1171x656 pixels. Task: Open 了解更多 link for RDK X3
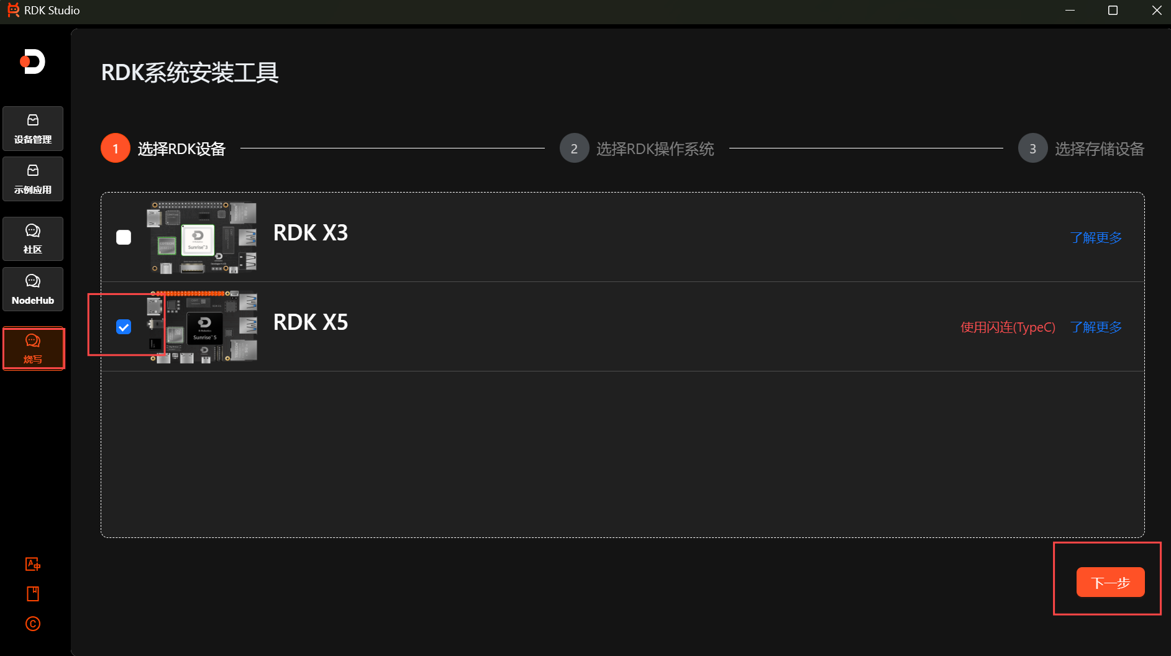point(1095,237)
